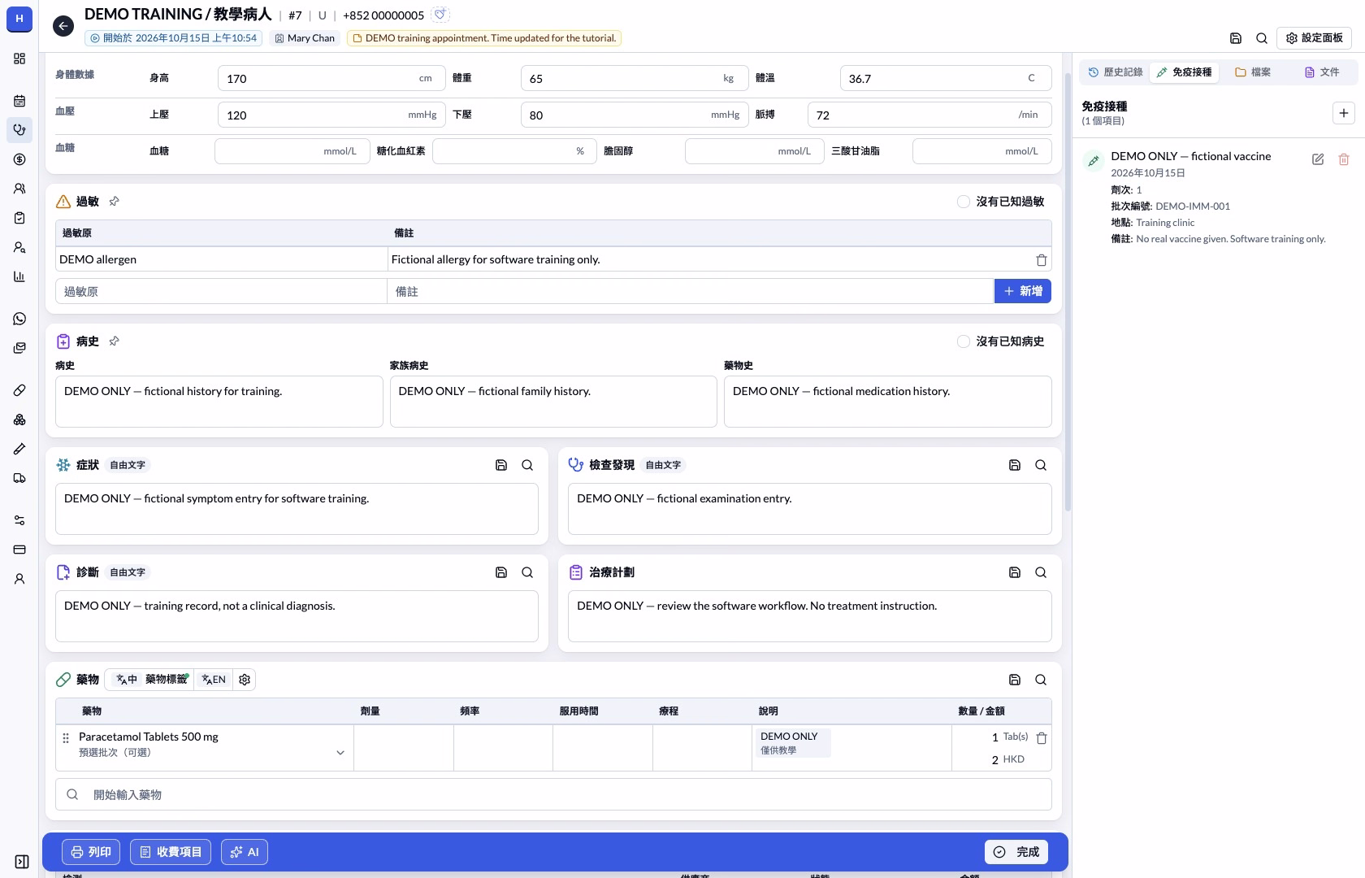Search in the 治療計劃 section

tap(1041, 572)
